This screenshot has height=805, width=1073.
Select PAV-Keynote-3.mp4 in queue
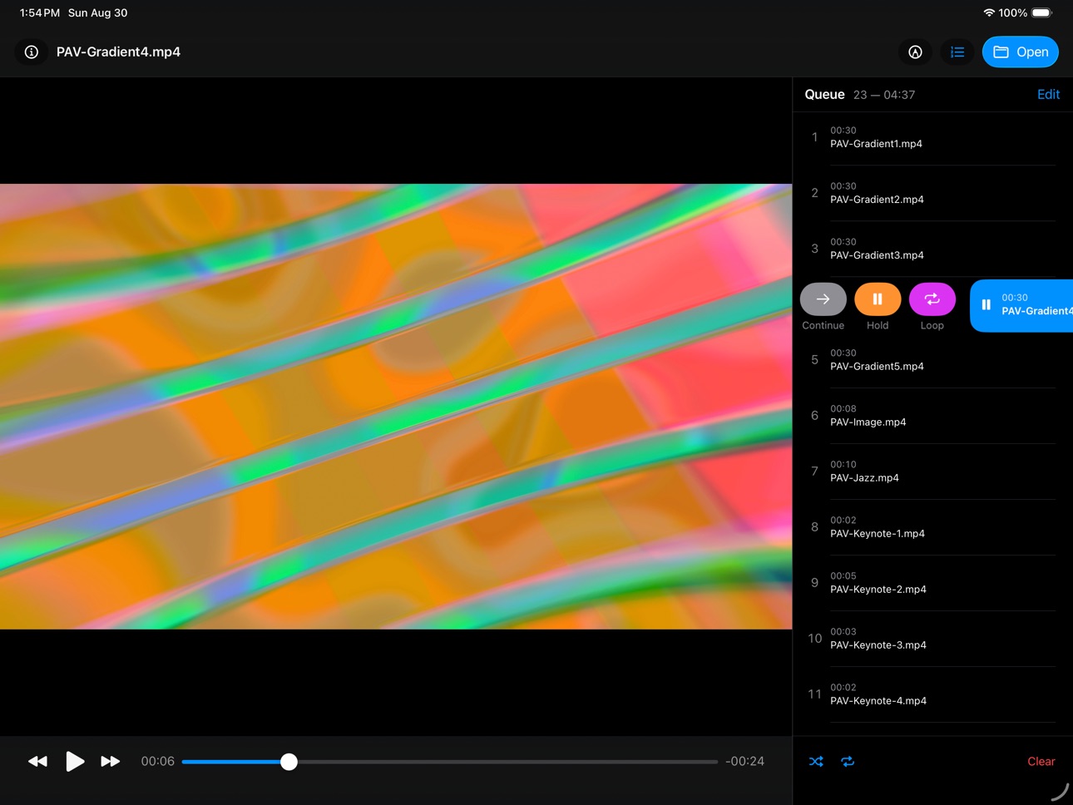[x=932, y=639]
